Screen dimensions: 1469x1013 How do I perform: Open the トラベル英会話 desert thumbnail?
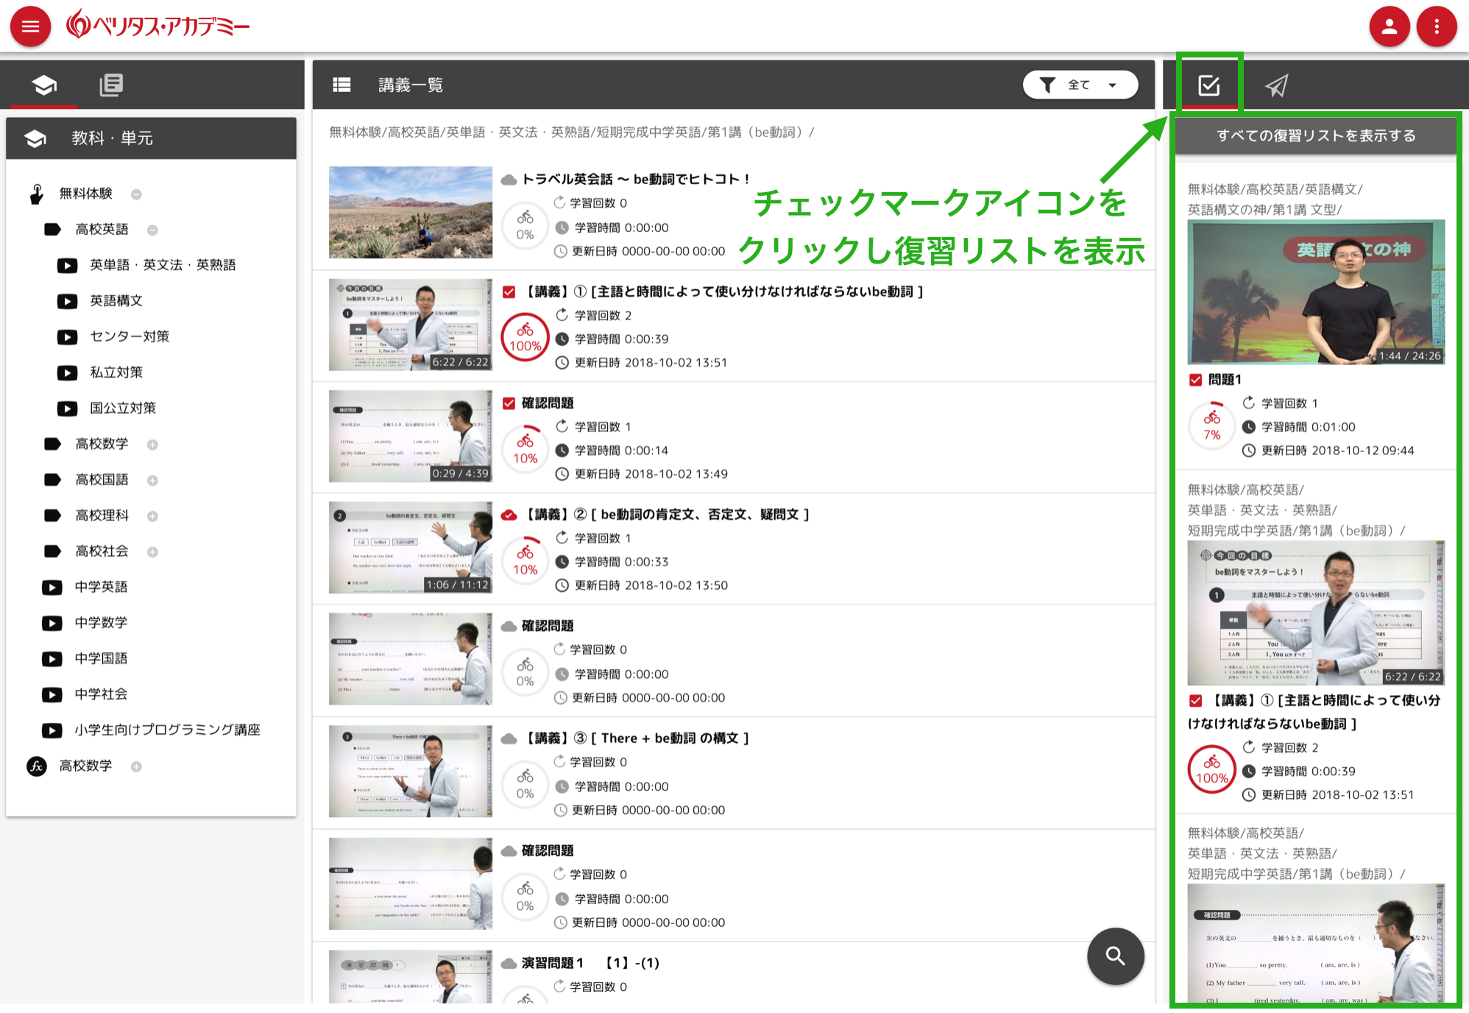[x=411, y=212]
